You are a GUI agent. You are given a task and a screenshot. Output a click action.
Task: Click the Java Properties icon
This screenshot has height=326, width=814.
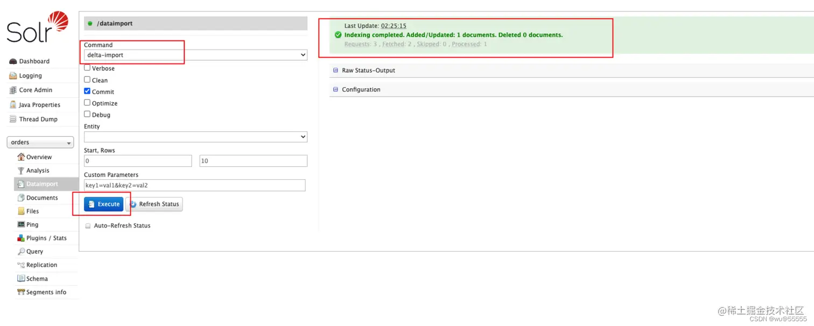pos(13,105)
